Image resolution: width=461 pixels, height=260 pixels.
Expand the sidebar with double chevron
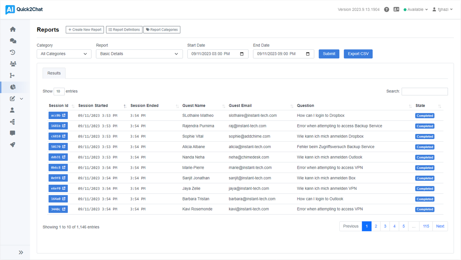click(21, 252)
